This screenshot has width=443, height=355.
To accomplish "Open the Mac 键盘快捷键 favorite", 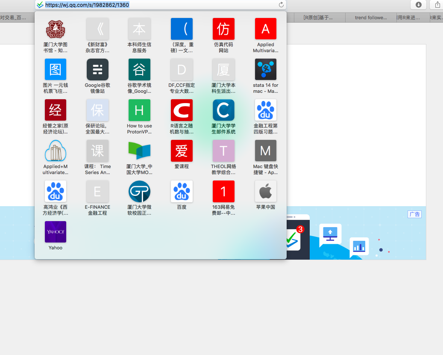I will [266, 157].
